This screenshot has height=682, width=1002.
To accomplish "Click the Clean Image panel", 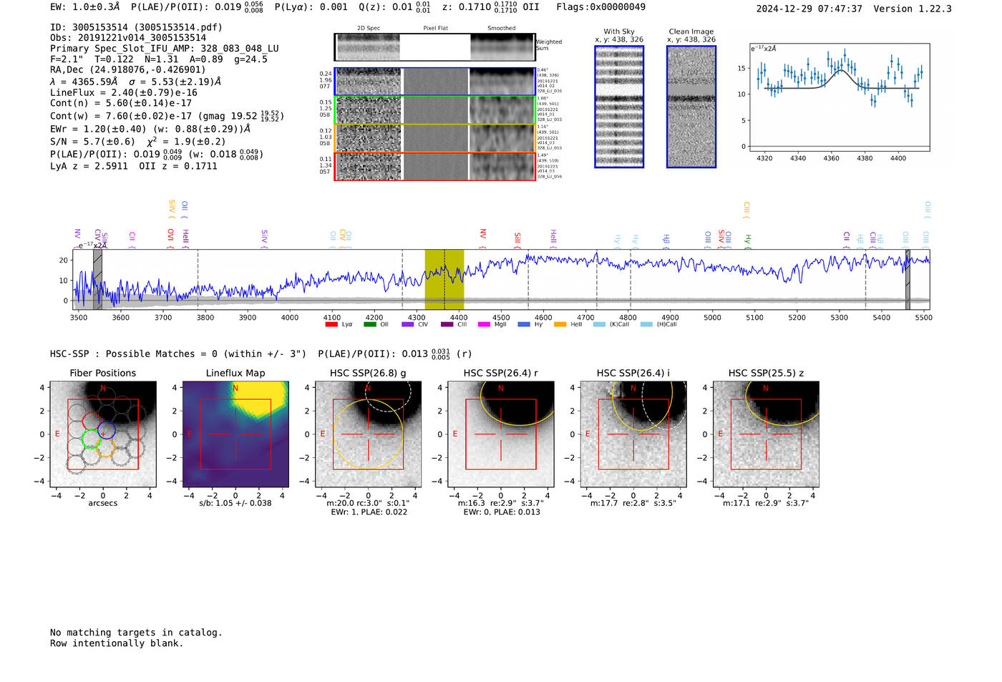I will tap(691, 107).
